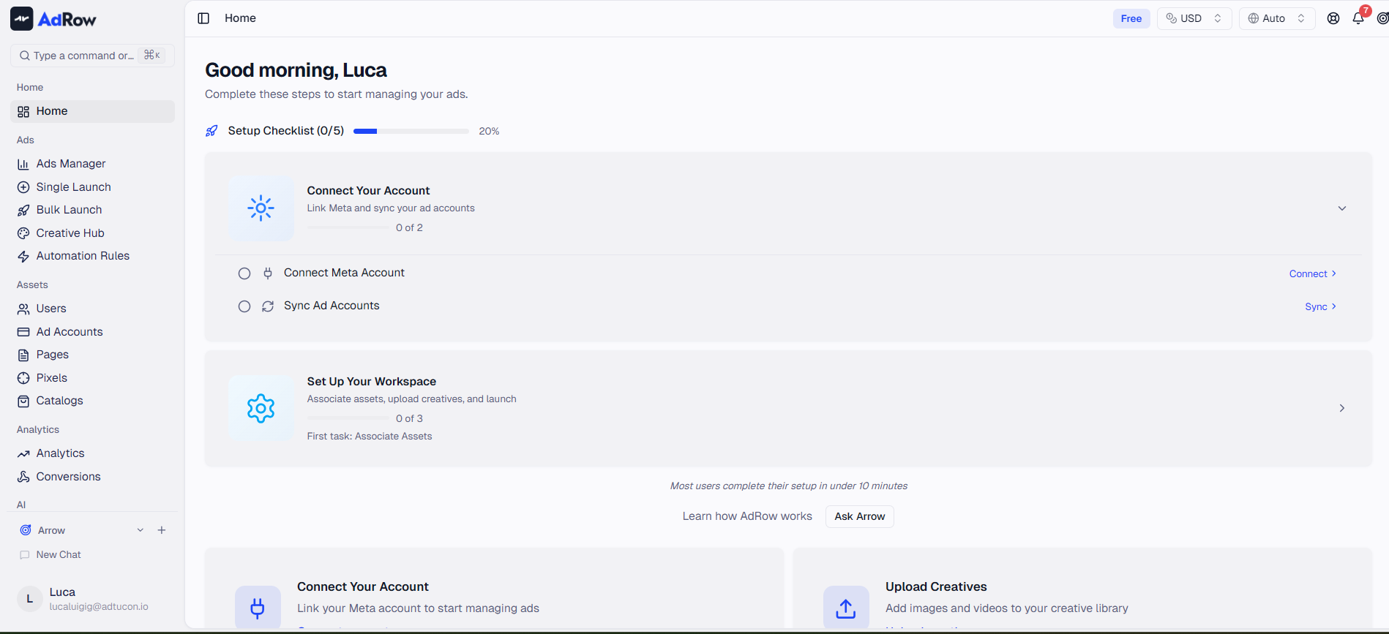Image resolution: width=1389 pixels, height=634 pixels.
Task: Open the USD currency dropdown
Action: tap(1194, 18)
